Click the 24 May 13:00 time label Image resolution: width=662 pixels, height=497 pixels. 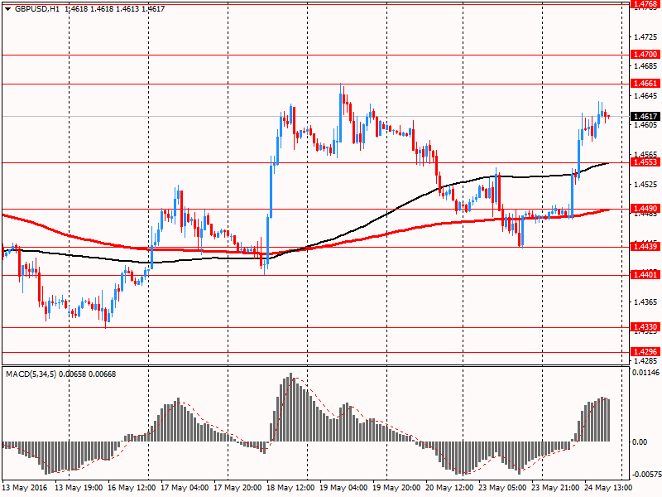coord(608,488)
